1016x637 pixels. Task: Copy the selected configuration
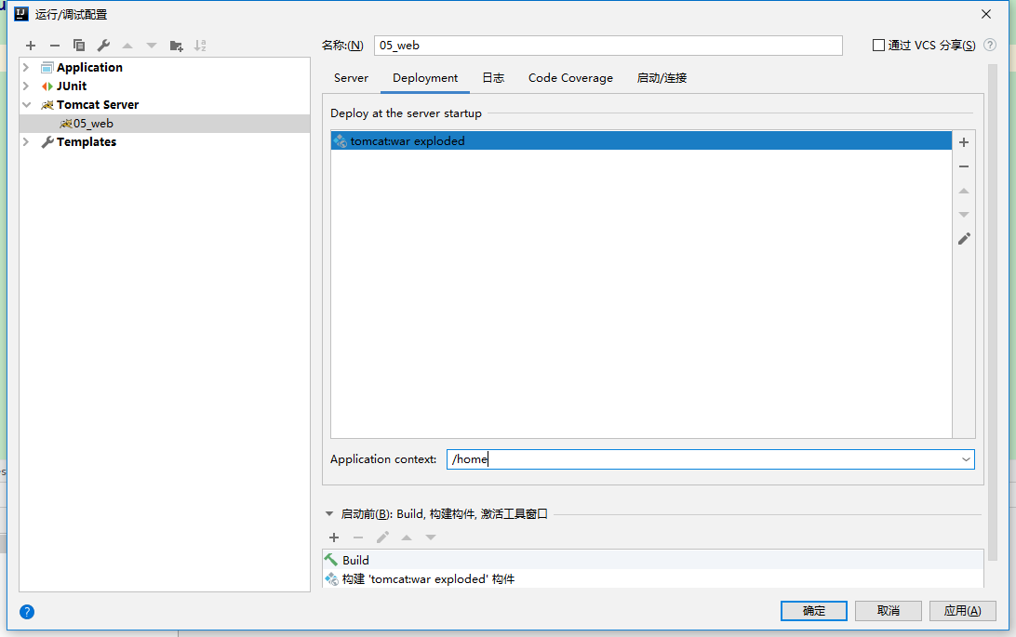click(x=79, y=46)
